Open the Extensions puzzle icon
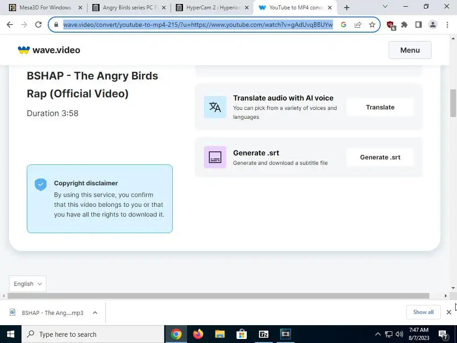457x343 pixels. click(404, 25)
